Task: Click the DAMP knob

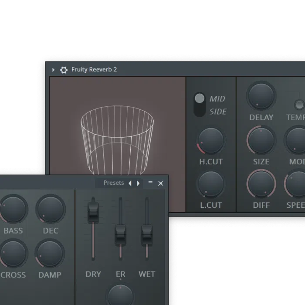Action: 50,254
